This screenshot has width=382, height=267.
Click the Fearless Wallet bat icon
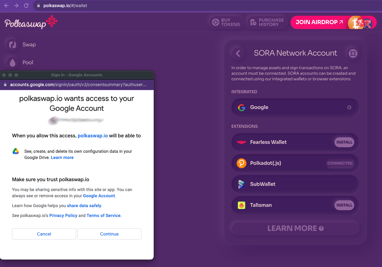coord(242,142)
